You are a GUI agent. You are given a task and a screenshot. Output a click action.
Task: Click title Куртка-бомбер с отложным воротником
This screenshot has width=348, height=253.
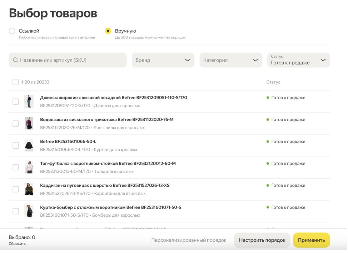pos(110,207)
